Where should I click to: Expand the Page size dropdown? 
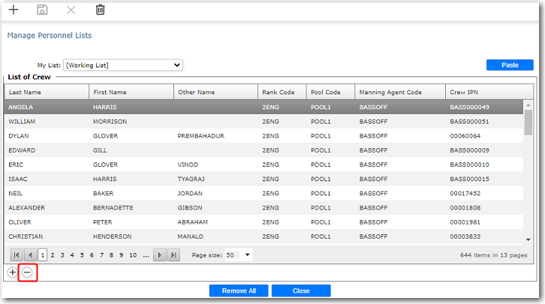[x=248, y=255]
